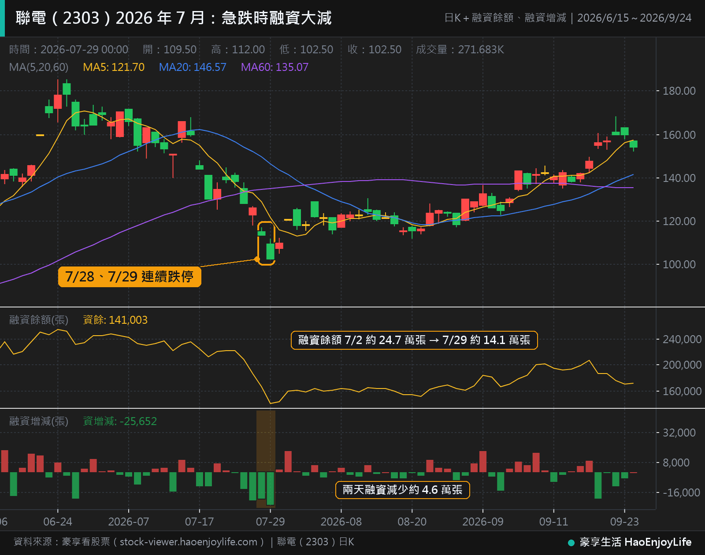This screenshot has width=705, height=555.
Task: Click the 100.00 price axis label
Action: 679,264
